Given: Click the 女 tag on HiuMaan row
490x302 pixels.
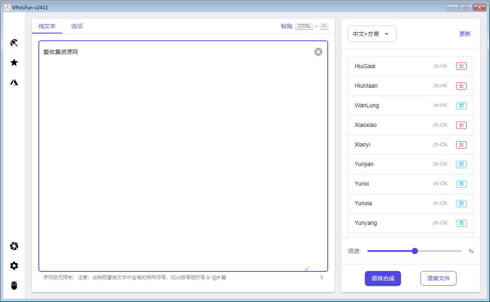Looking at the screenshot, I should pyautogui.click(x=461, y=86).
